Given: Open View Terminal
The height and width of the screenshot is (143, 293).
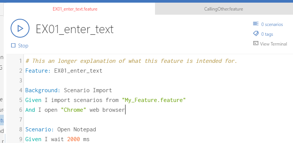Looking at the screenshot, I should [274, 44].
